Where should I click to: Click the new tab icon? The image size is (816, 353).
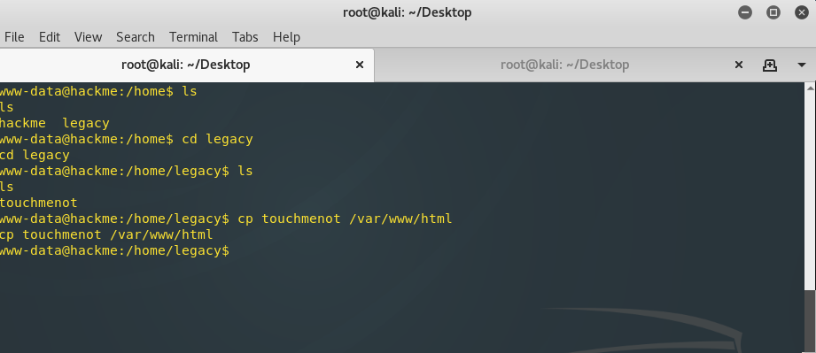770,65
